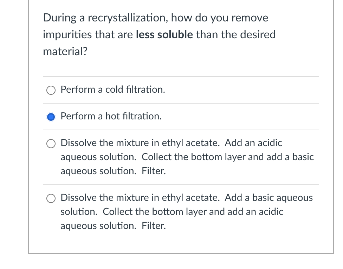
Task: Click the word "Filter." in the third option
Action: [x=153, y=171]
